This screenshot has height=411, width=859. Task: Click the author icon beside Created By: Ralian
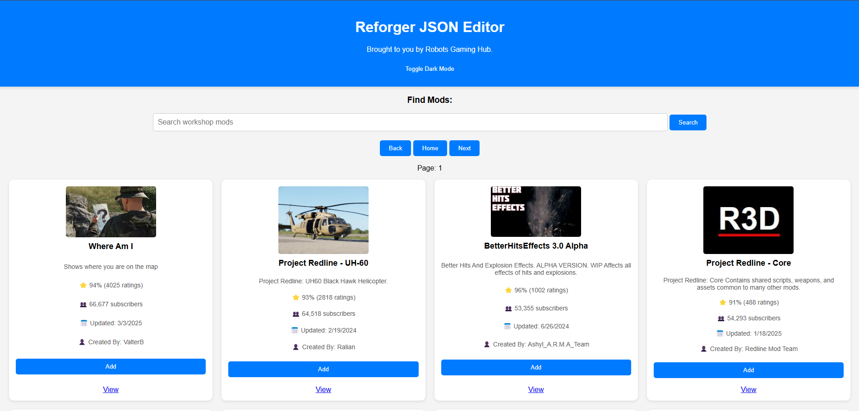coord(296,347)
